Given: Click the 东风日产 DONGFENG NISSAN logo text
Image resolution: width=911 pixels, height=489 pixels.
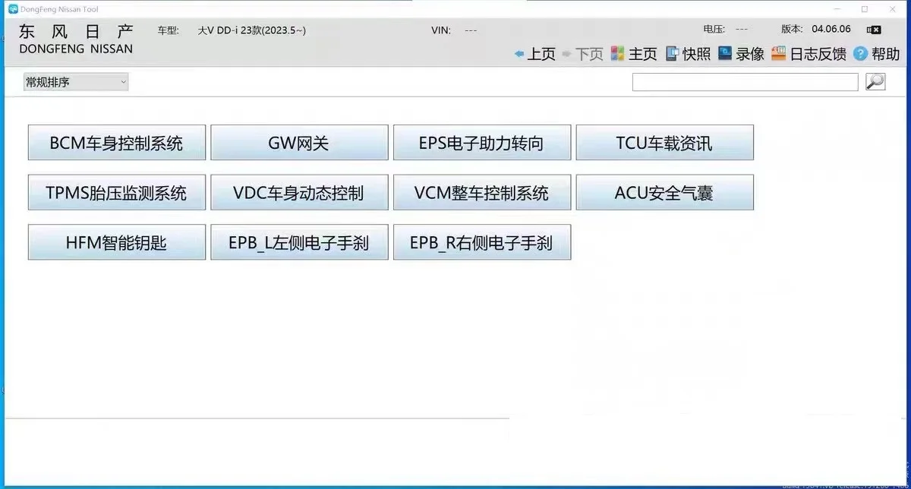Looking at the screenshot, I should tap(76, 39).
